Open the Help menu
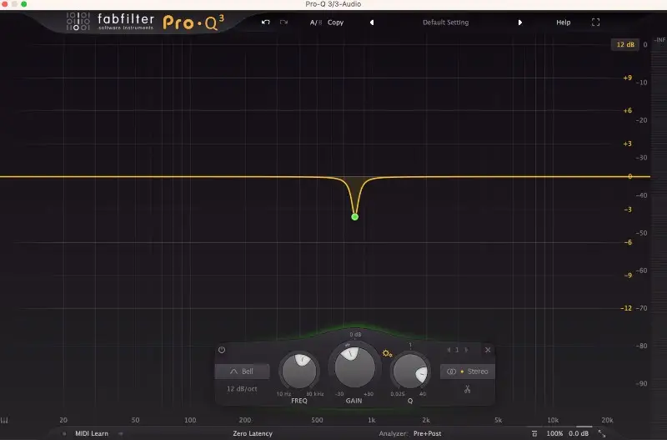Screen dimensions: 667x440 click(564, 23)
